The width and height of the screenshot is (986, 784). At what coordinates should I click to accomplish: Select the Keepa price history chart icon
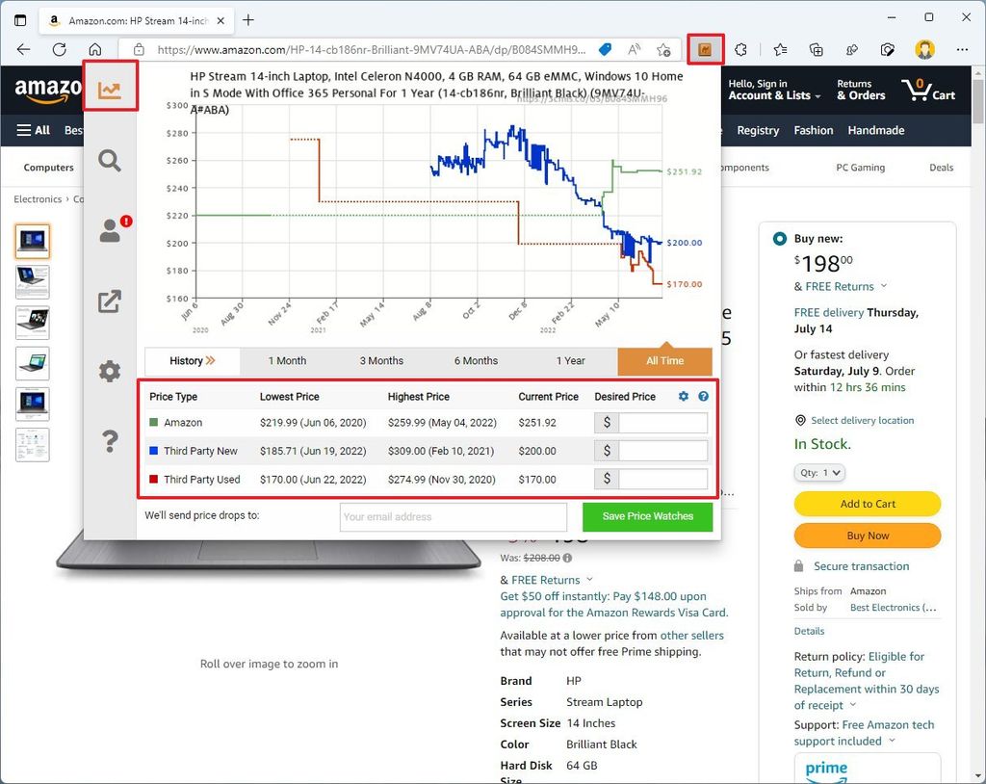point(110,86)
